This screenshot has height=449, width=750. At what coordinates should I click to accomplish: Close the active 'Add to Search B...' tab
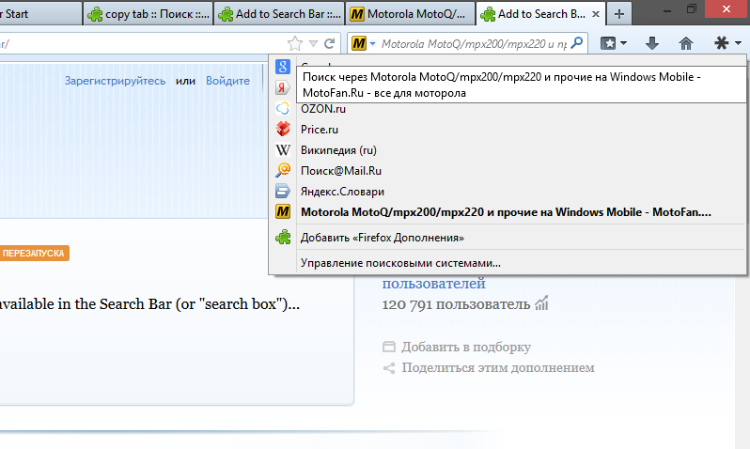tap(596, 14)
